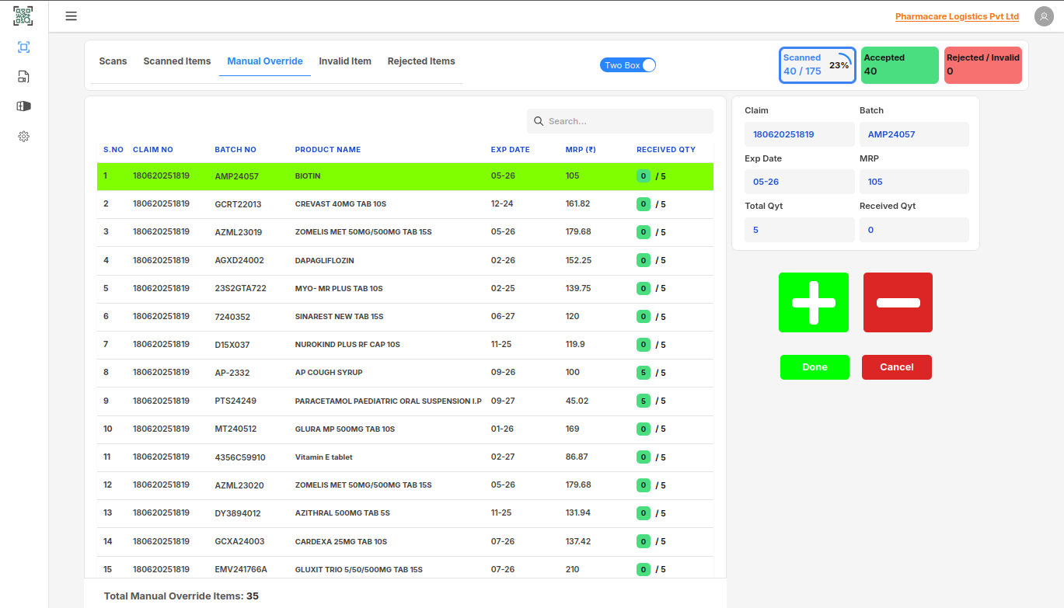1064x608 pixels.
Task: Go to the Invalid Item tab
Action: (x=345, y=61)
